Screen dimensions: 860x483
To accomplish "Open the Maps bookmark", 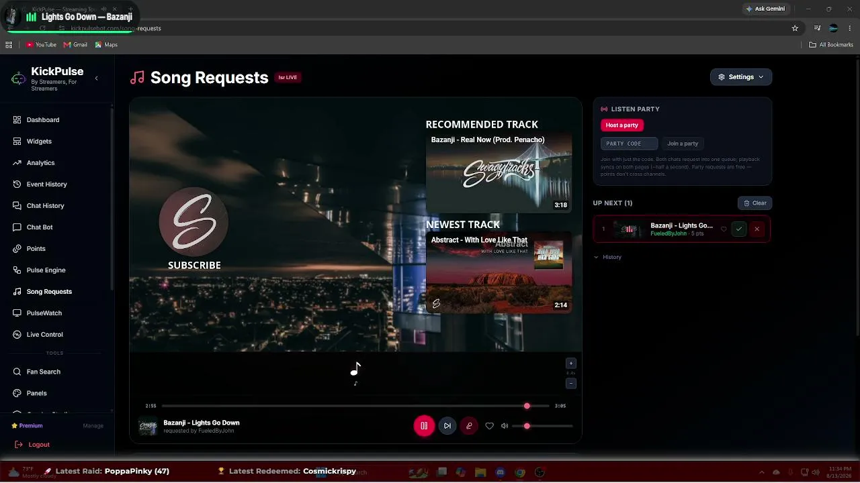I will pos(106,45).
